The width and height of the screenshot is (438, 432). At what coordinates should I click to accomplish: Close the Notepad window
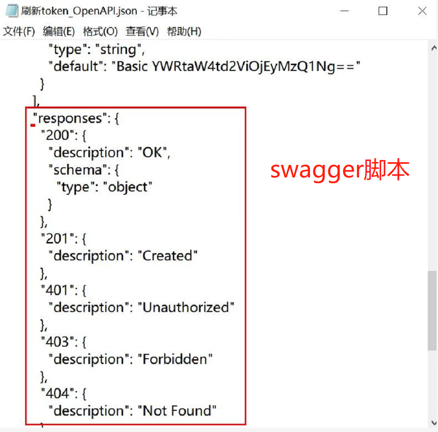coord(422,11)
